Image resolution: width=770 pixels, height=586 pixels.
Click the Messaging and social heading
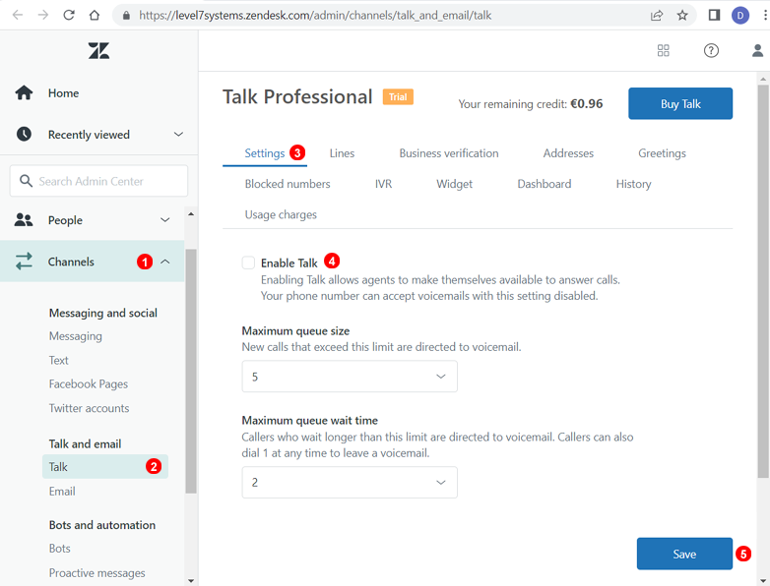(103, 313)
